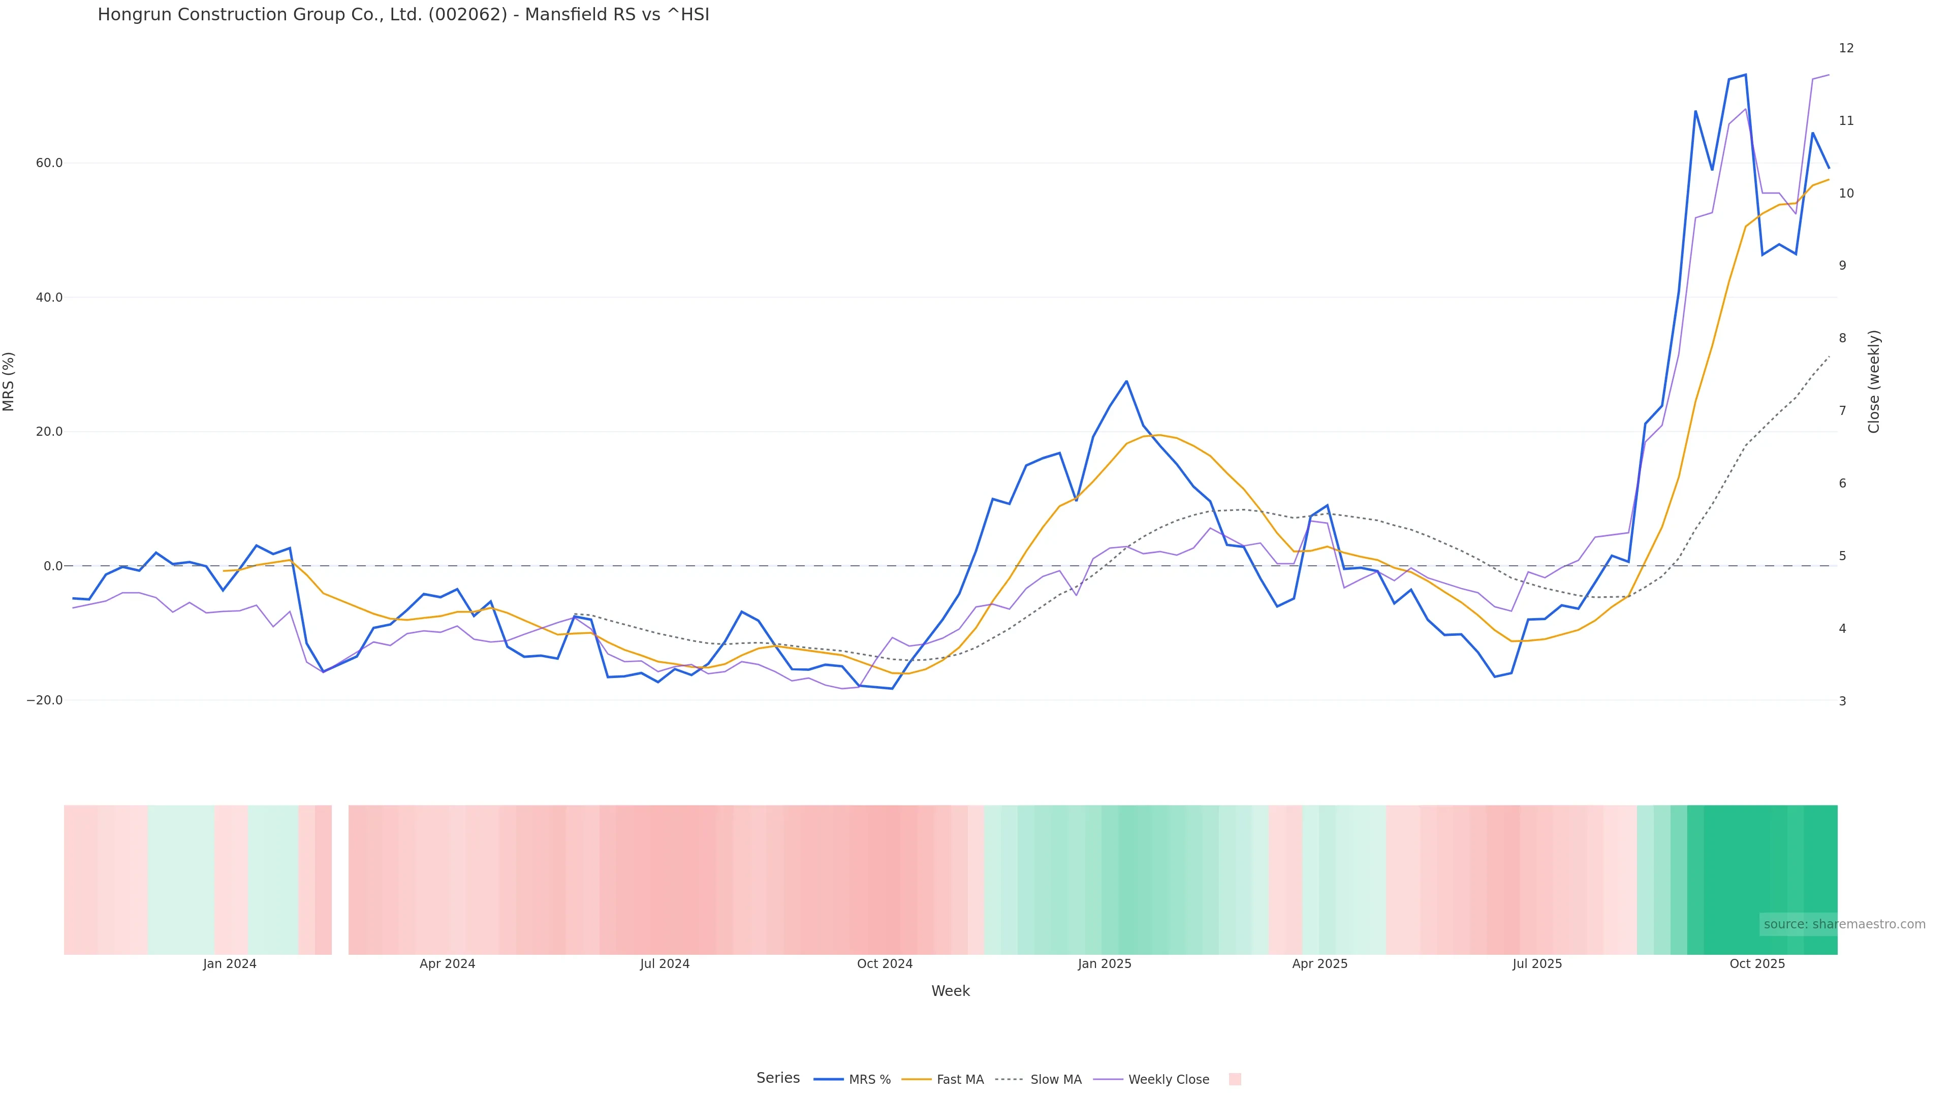Image resolution: width=1951 pixels, height=1097 pixels.
Task: Click the blue MRS % legend line icon
Action: (829, 1080)
